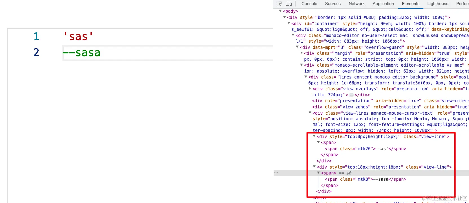Open the three-dot actions menu on selected row
Image resolution: width=469 pixels, height=203 pixels.
tap(276, 173)
